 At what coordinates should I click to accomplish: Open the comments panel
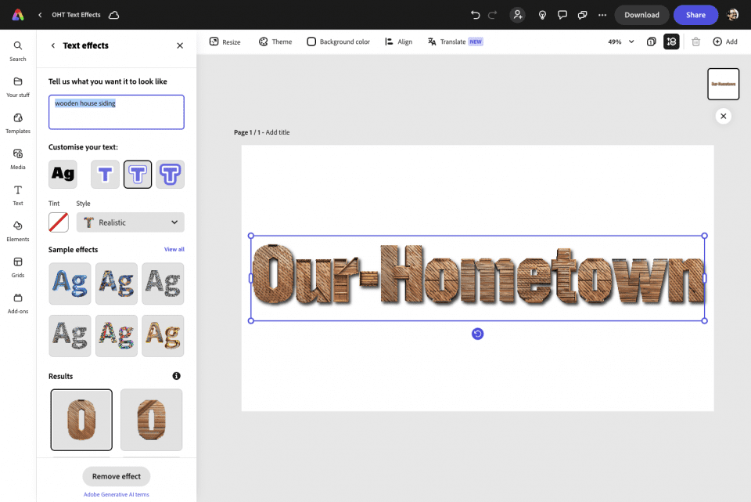(x=562, y=13)
